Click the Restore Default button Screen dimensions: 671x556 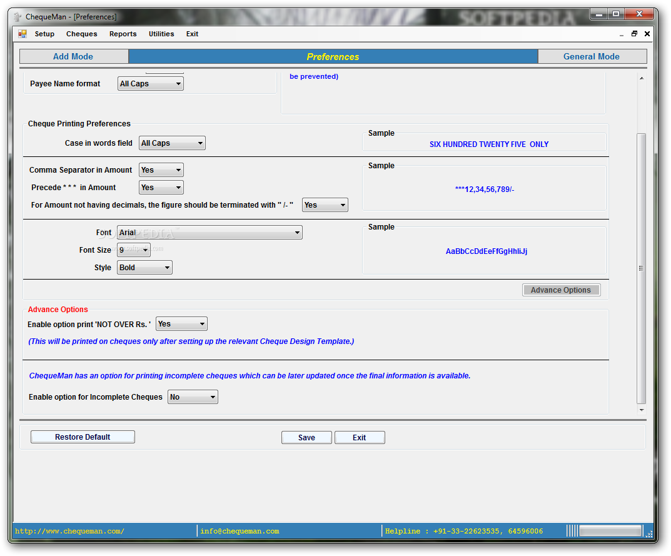tap(83, 437)
